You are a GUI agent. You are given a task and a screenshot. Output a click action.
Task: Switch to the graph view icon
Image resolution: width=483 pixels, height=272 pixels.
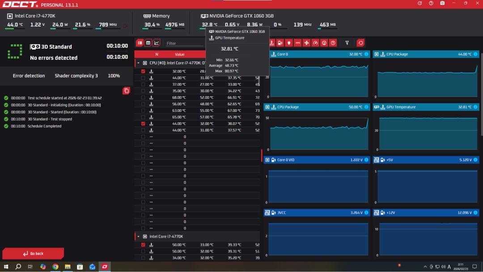[157, 43]
